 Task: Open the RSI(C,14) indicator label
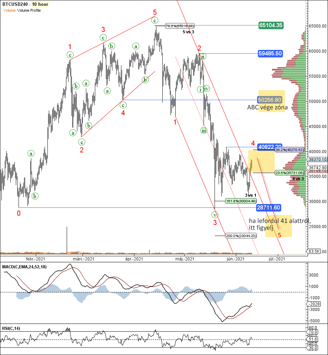pos(11,329)
